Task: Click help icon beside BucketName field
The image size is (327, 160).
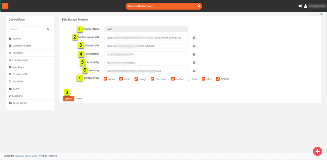Action: click(194, 54)
